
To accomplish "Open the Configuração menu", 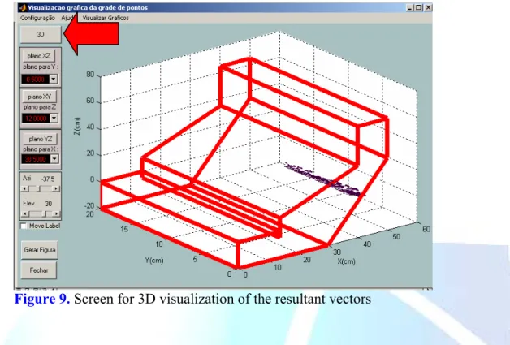I will tap(37, 18).
